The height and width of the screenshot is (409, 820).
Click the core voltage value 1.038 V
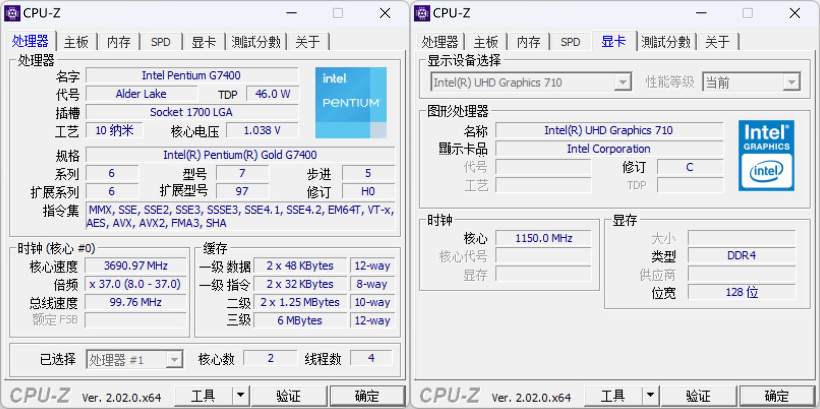[x=262, y=130]
